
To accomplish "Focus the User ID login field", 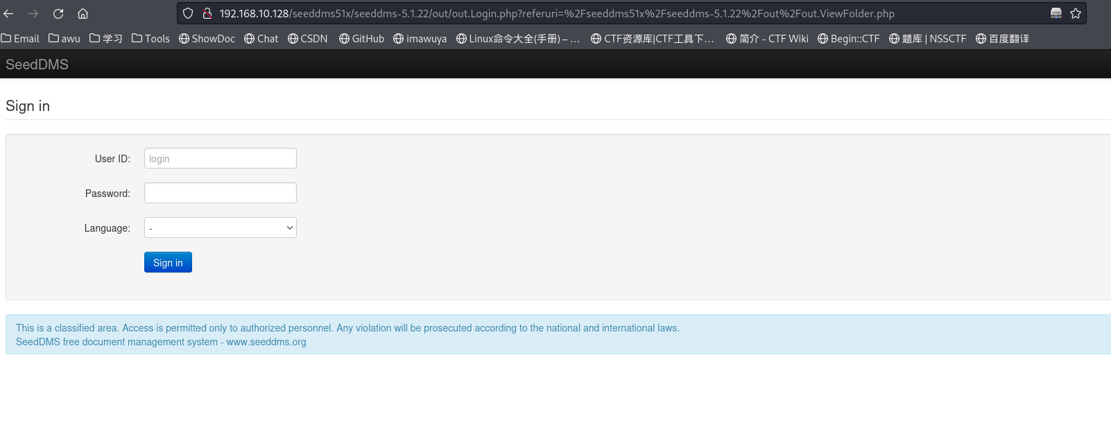I will tap(221, 158).
